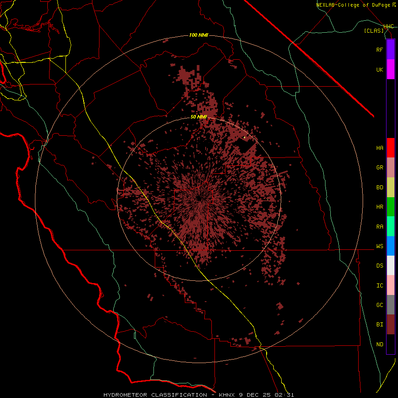Click the WS blue legend swatch

tap(390, 246)
